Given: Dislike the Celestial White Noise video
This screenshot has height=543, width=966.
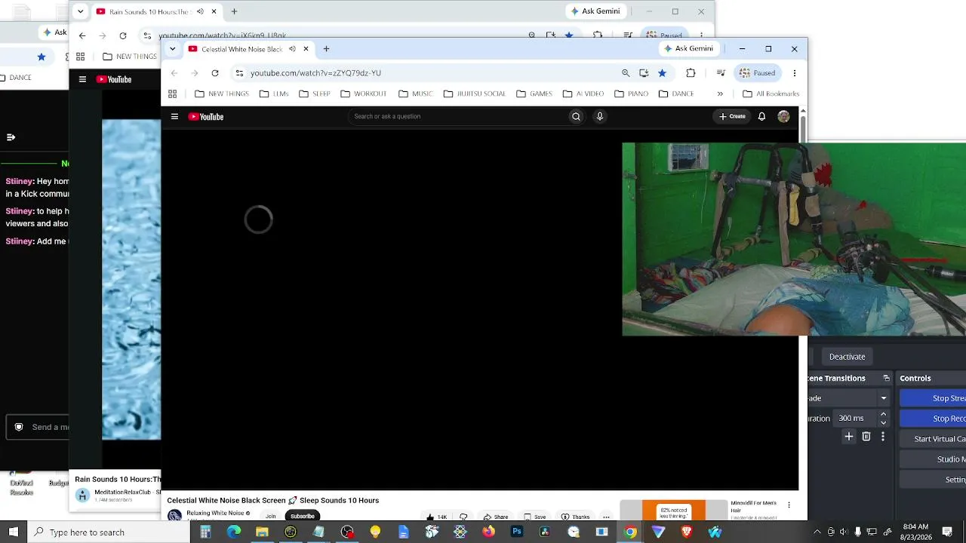Looking at the screenshot, I should point(463,517).
